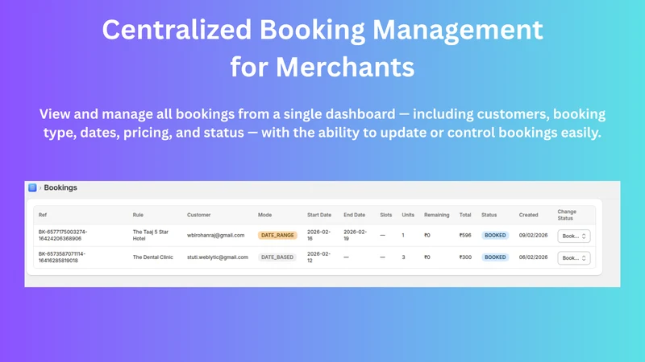The width and height of the screenshot is (645, 362).
Task: Click the Created column header
Action: pos(528,215)
